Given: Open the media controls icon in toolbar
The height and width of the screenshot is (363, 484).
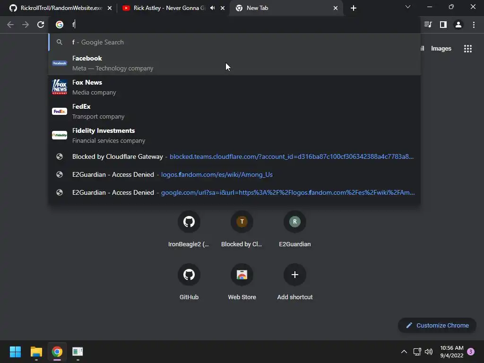Looking at the screenshot, I should click(428, 25).
